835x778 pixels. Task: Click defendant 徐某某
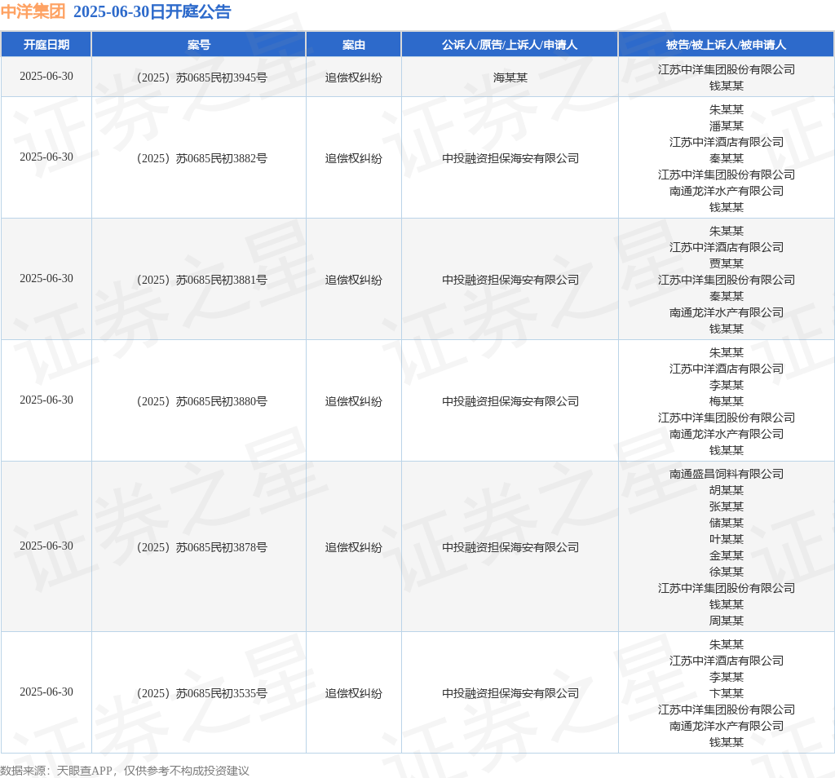[727, 572]
